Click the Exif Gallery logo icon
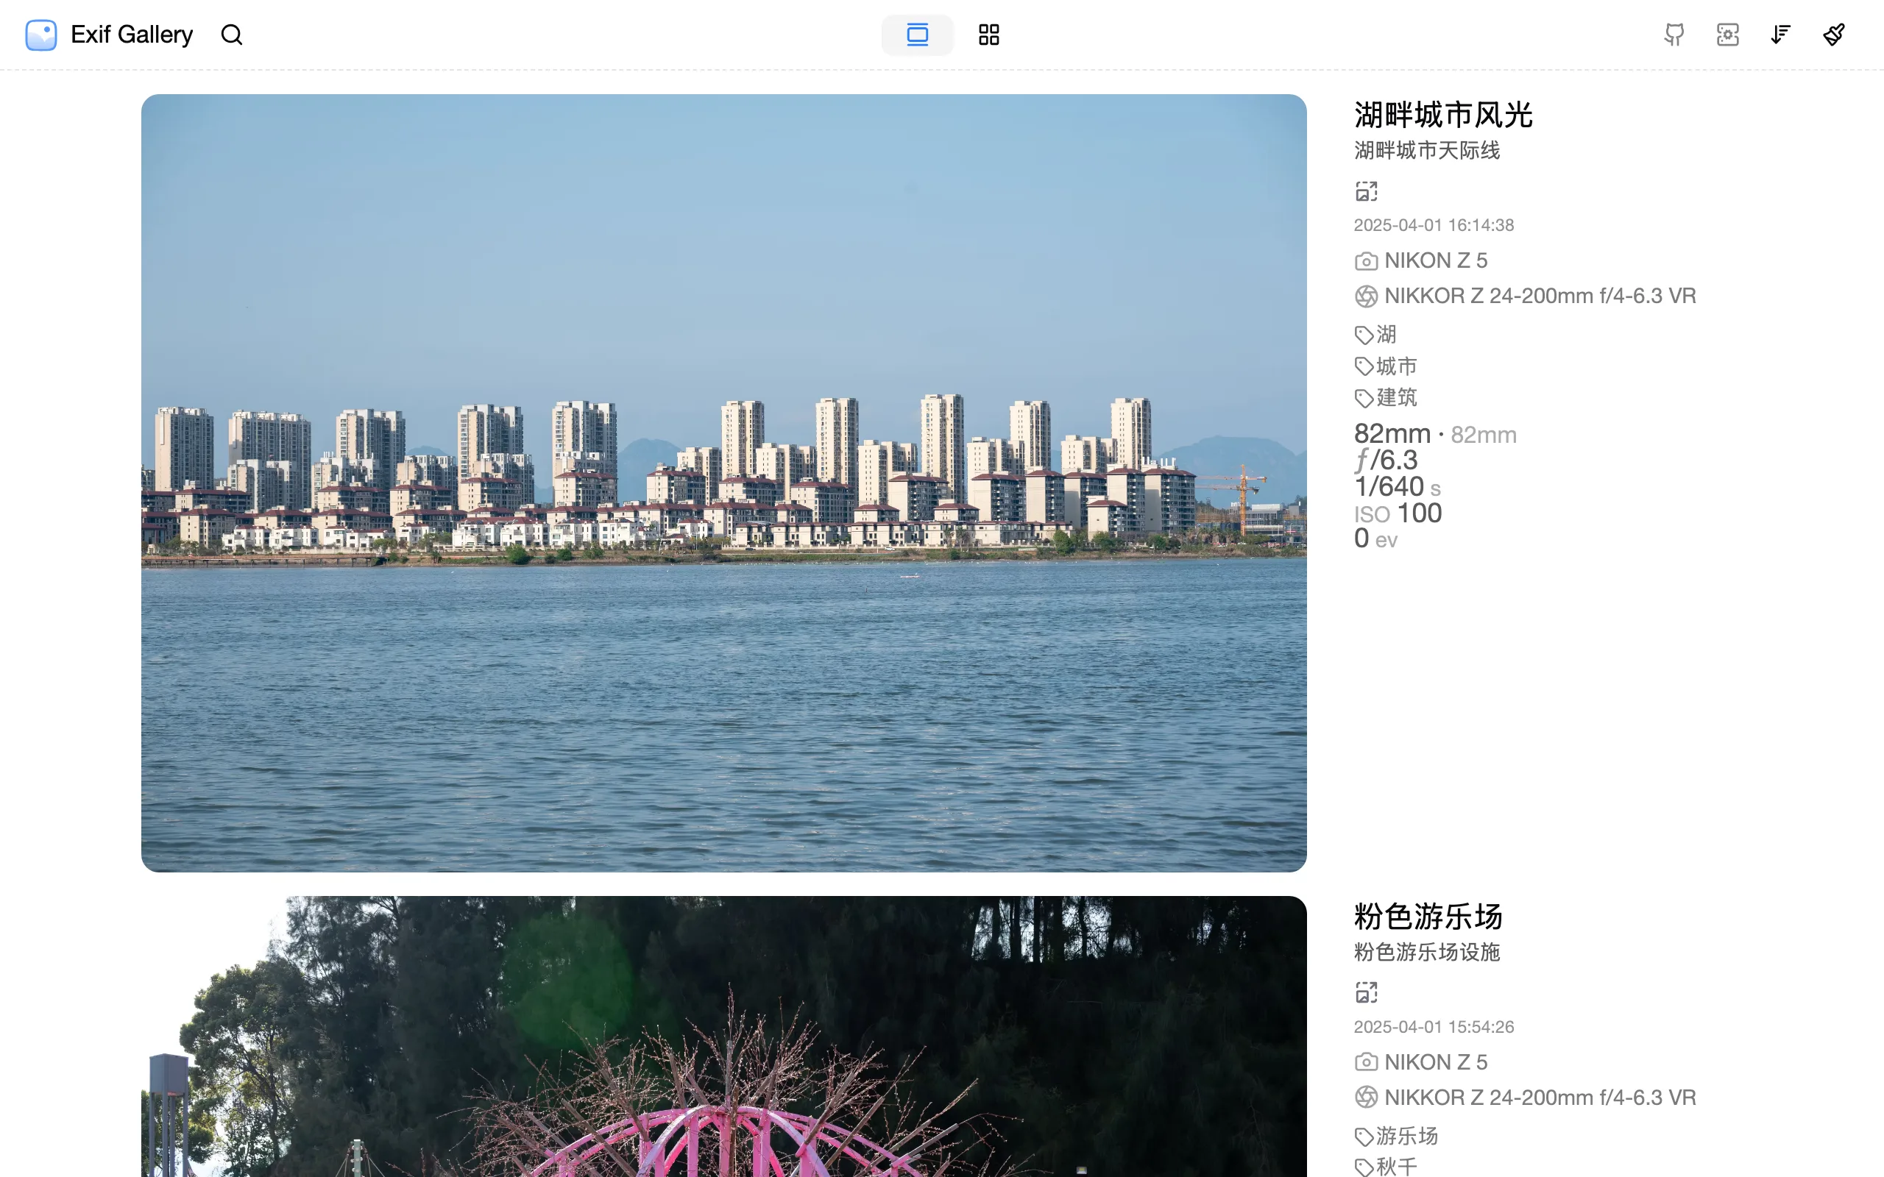Screen dimensions: 1884x1177 (40, 35)
